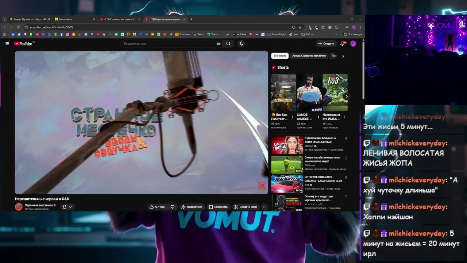Open YouTube notifications bell with 9+ badge

[343, 43]
